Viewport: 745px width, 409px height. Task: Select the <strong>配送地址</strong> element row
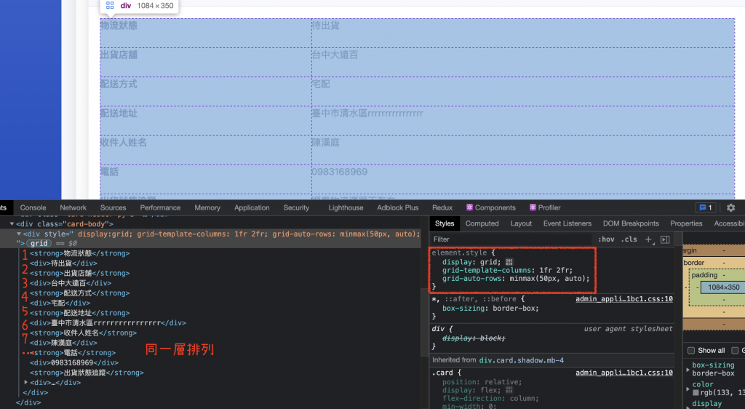coord(80,314)
